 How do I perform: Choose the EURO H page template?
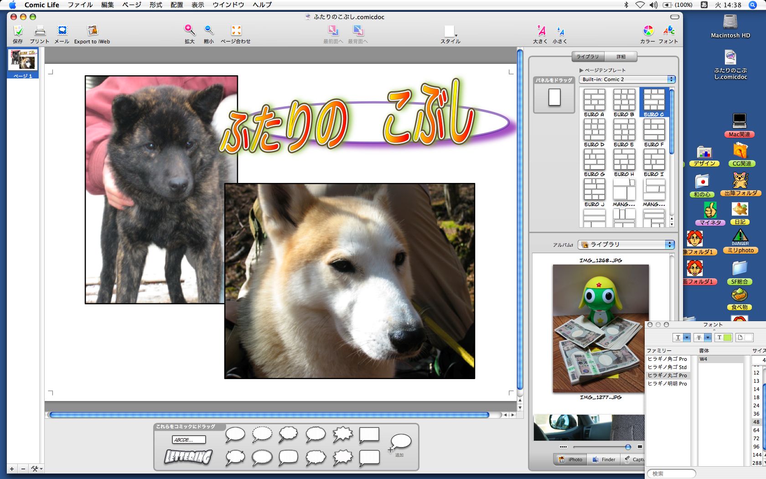(624, 162)
